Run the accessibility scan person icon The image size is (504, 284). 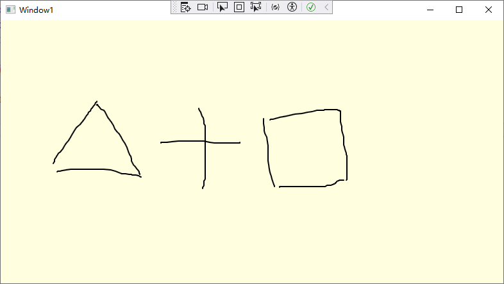coord(292,7)
